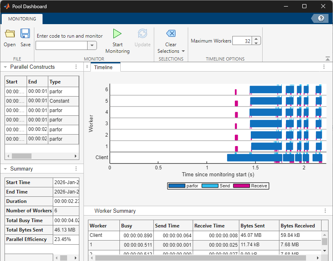Click the Receive Time column header
The height and width of the screenshot is (261, 333).
[216, 226]
